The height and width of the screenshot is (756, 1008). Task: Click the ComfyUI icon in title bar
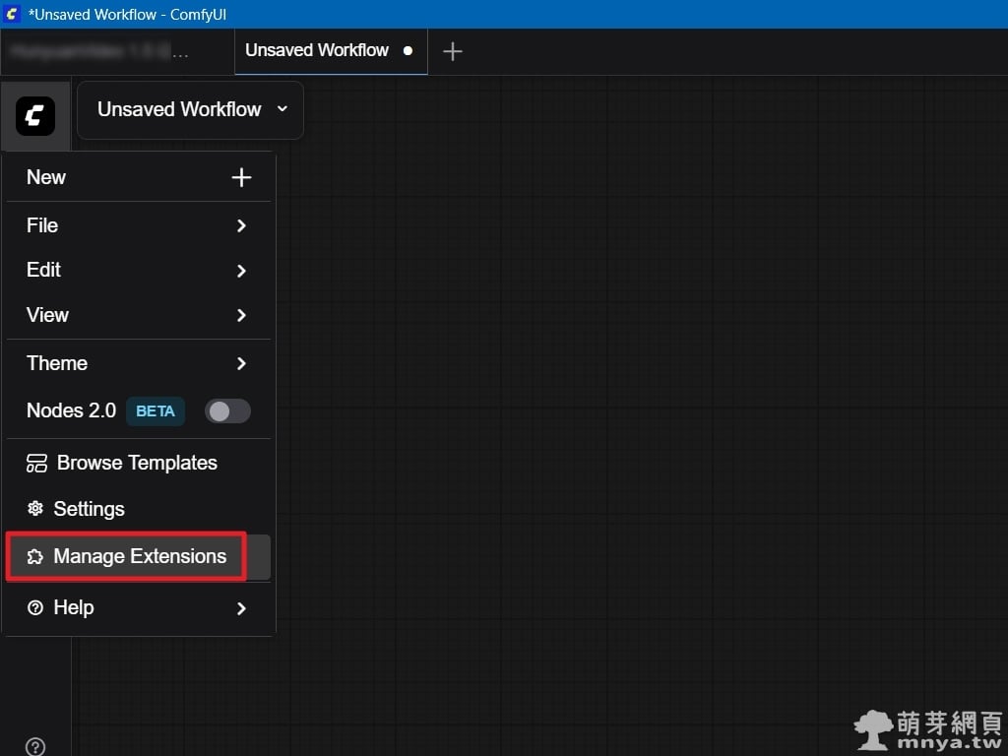point(13,15)
